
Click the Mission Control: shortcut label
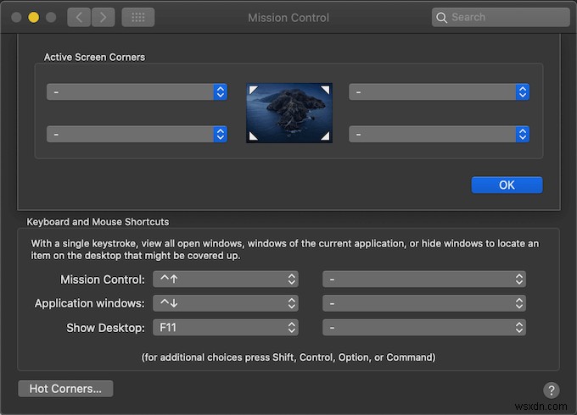103,279
